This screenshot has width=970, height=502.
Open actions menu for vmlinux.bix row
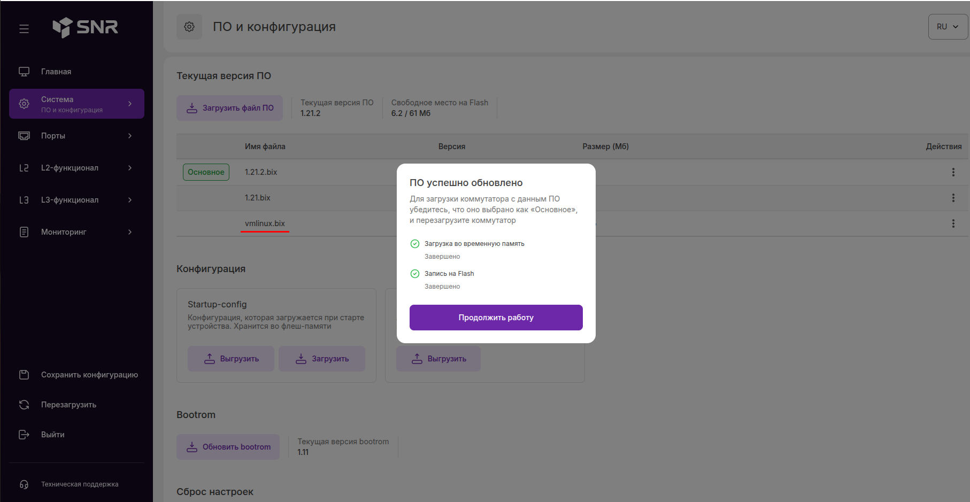[953, 223]
